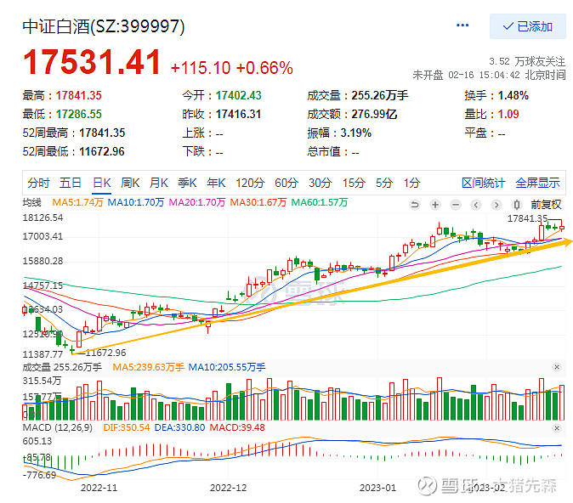
Task: Click the 2022-12 date axis label
Action: [x=228, y=488]
